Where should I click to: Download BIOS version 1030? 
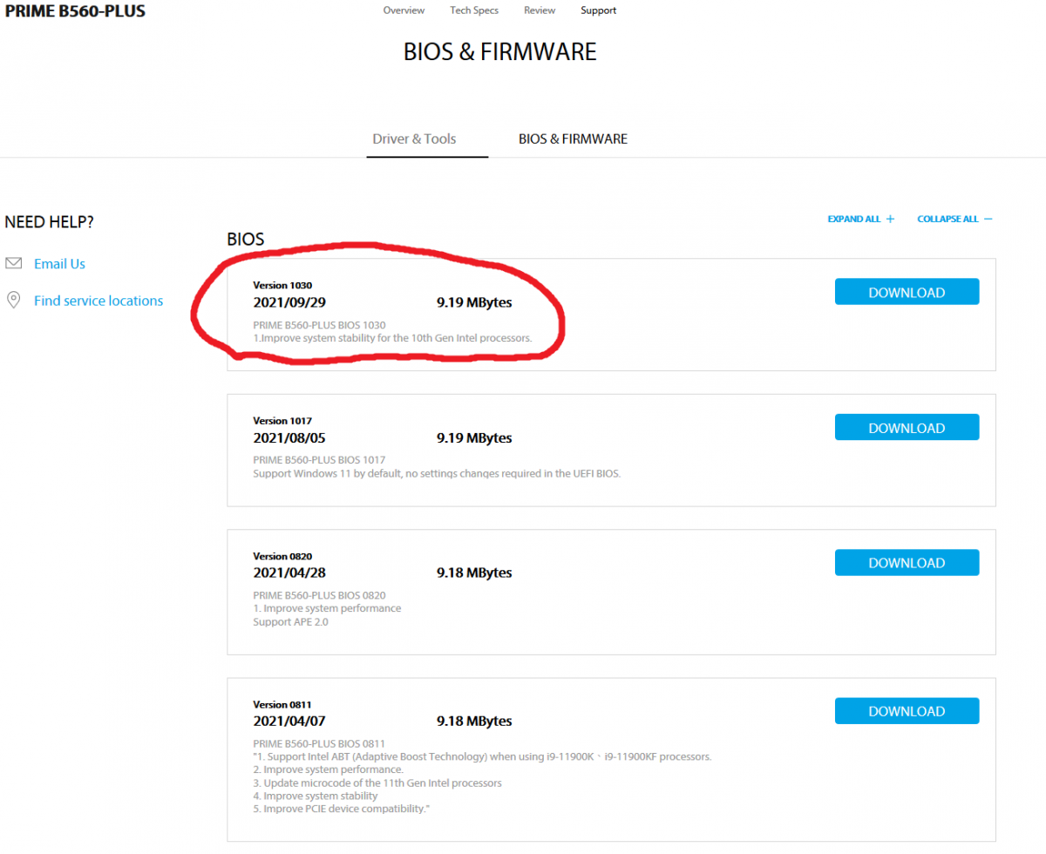(x=907, y=292)
